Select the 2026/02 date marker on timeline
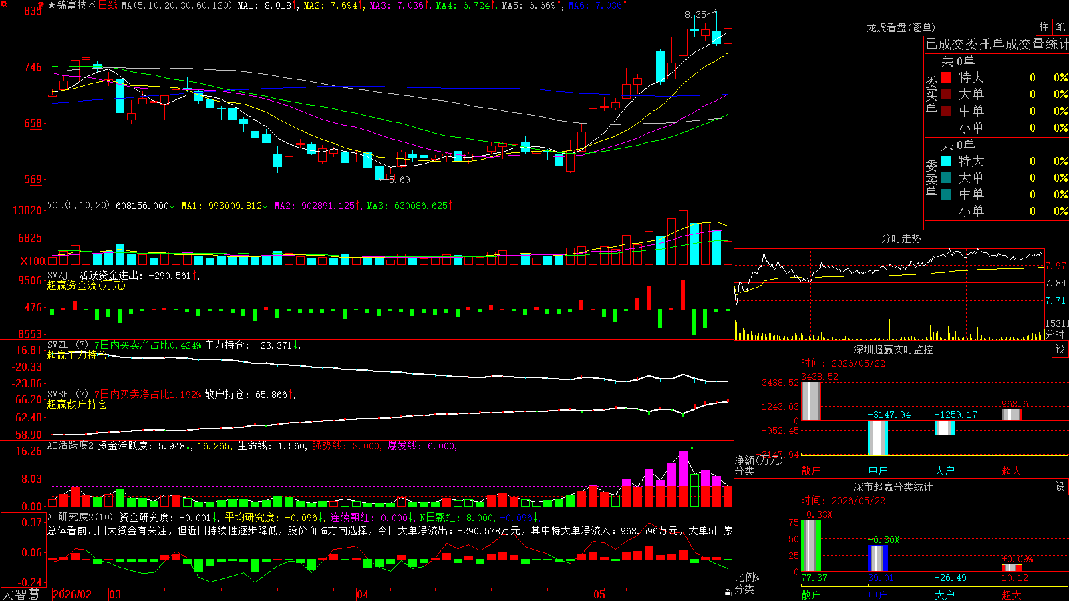This screenshot has width=1069, height=601. point(71,594)
